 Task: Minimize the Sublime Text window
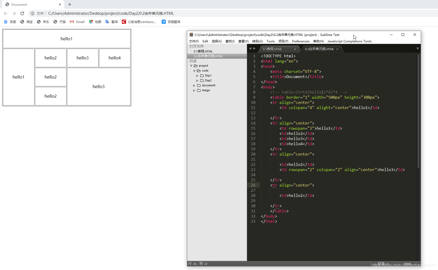pos(391,35)
